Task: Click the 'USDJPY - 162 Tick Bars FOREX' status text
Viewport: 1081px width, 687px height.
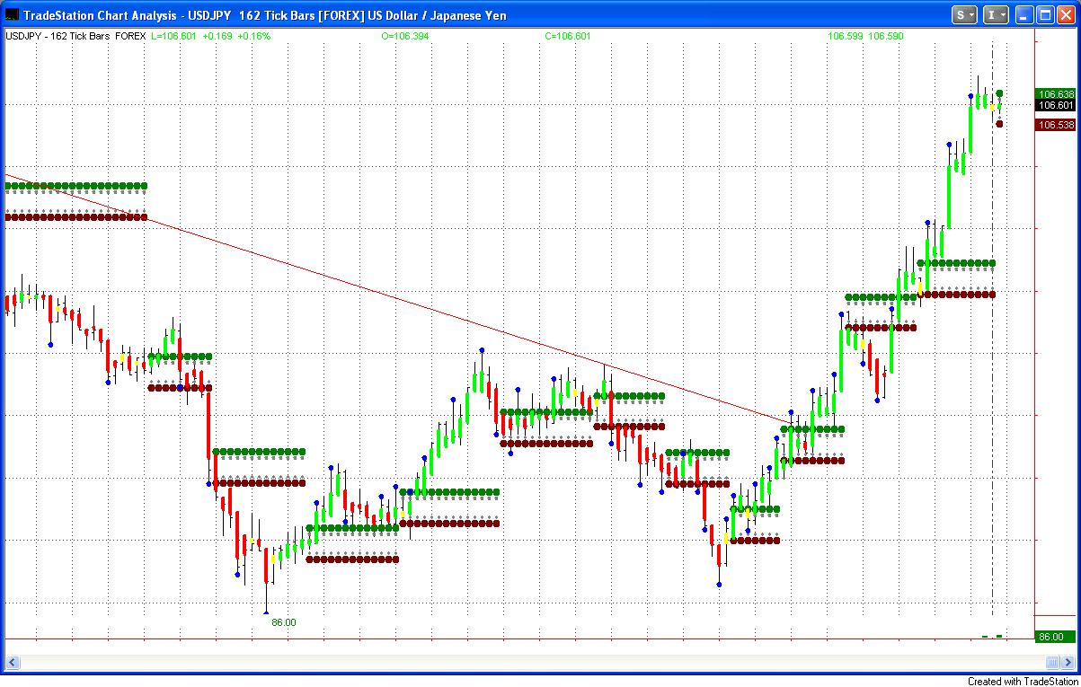Action: pos(75,37)
